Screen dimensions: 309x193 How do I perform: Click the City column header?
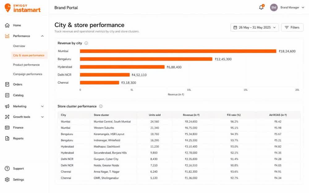pos(63,115)
